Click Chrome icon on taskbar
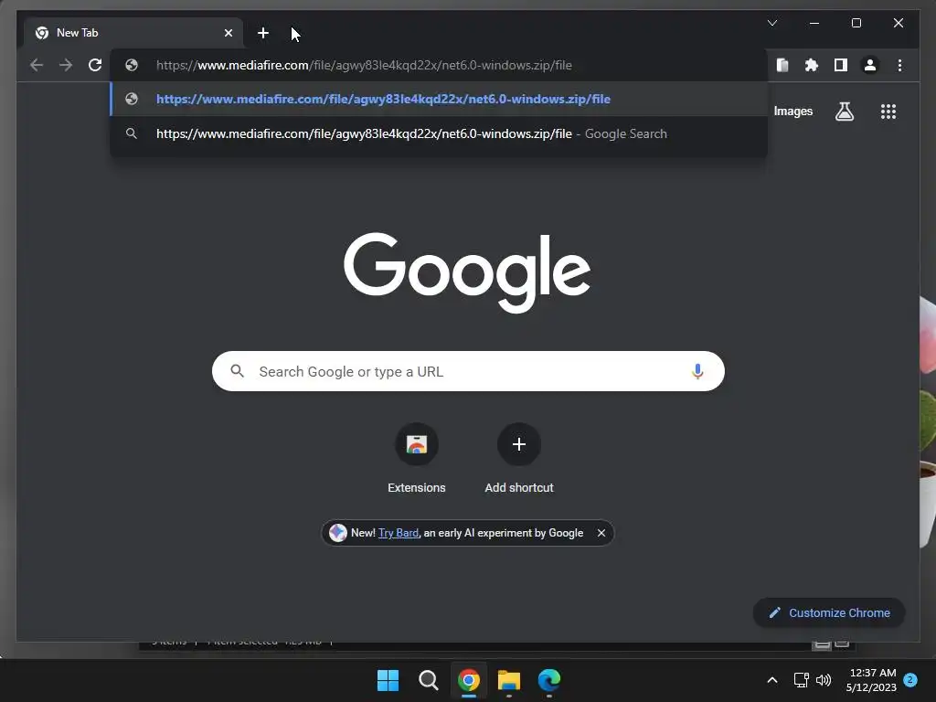 (469, 680)
